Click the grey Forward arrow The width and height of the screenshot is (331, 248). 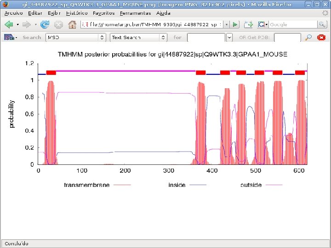[x=27, y=24]
